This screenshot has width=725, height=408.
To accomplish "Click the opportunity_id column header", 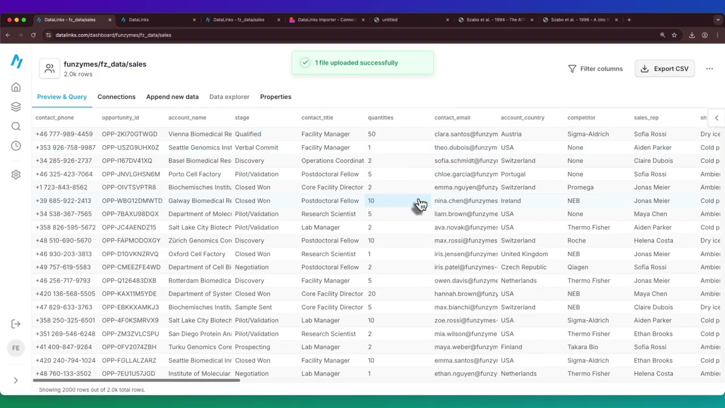I will [x=120, y=118].
